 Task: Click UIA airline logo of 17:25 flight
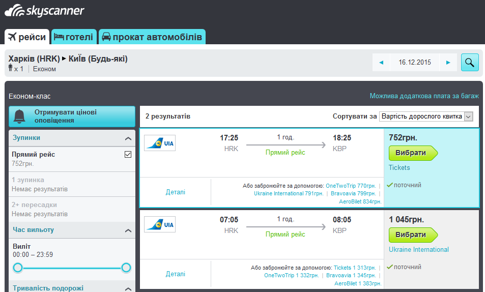(160, 143)
